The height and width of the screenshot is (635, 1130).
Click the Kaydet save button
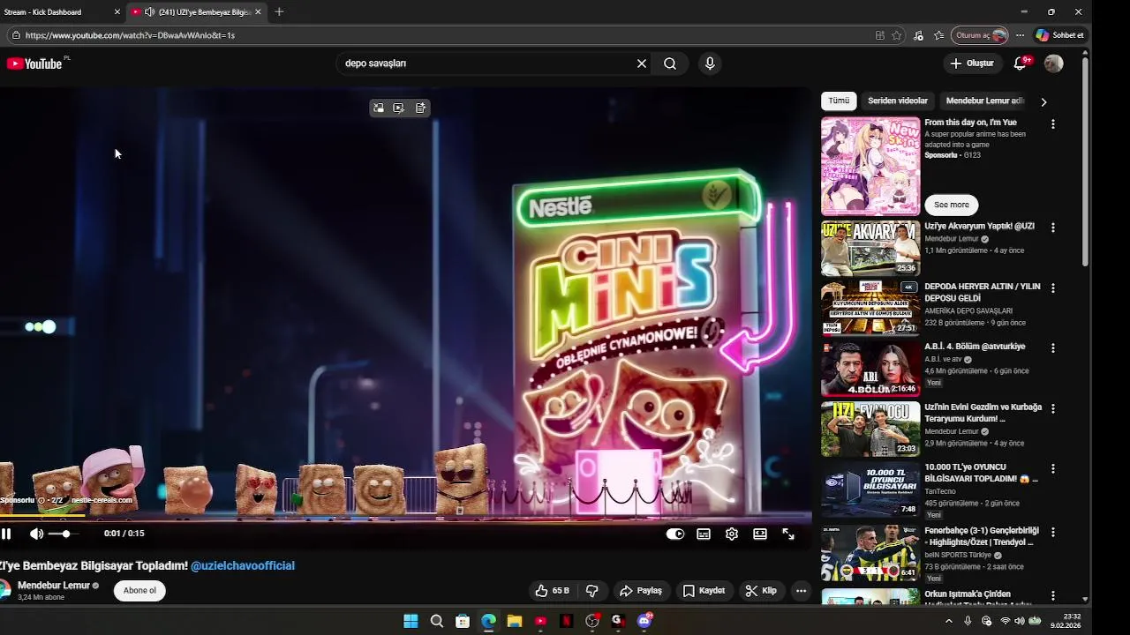[x=704, y=591]
